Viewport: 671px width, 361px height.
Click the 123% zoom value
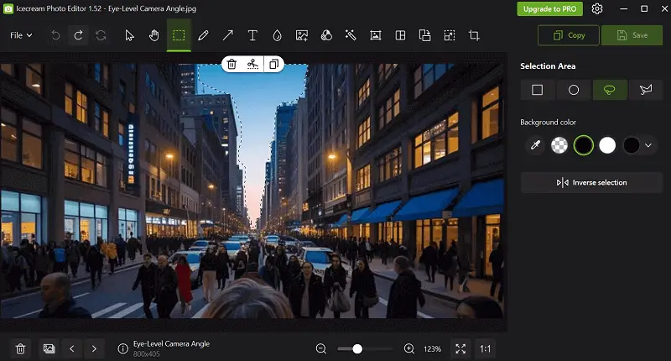pyautogui.click(x=432, y=349)
